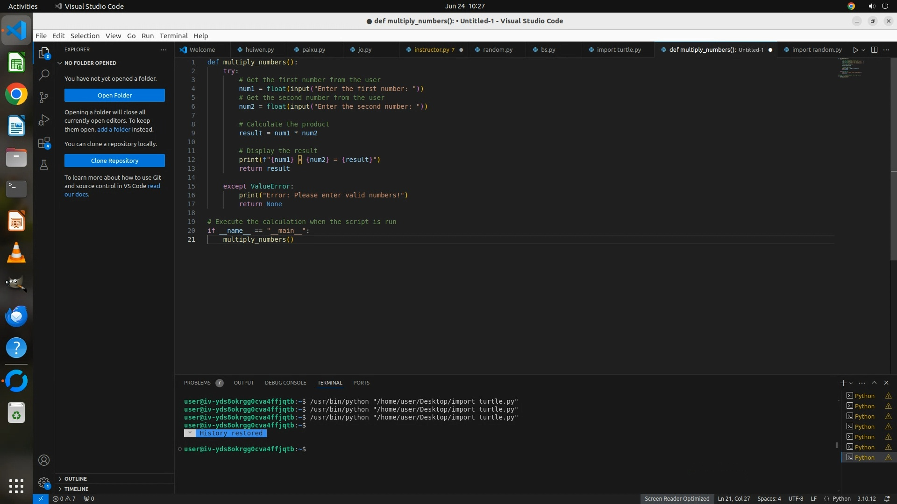Click the Accounts icon in activity bar

(44, 460)
